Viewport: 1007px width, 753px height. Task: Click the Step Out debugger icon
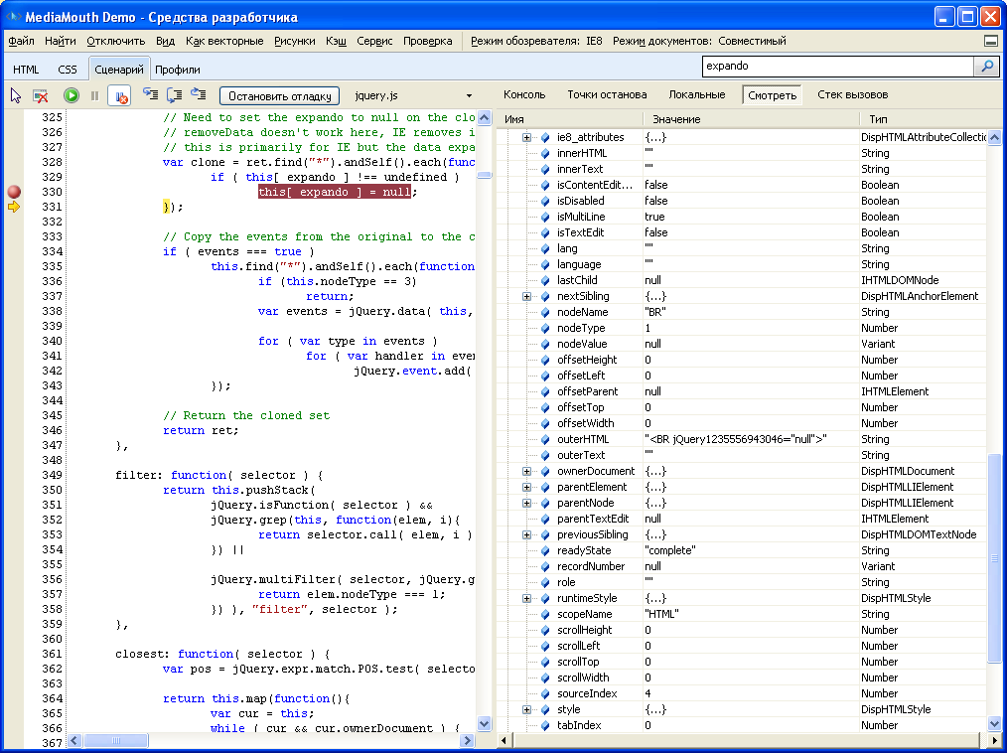point(199,94)
